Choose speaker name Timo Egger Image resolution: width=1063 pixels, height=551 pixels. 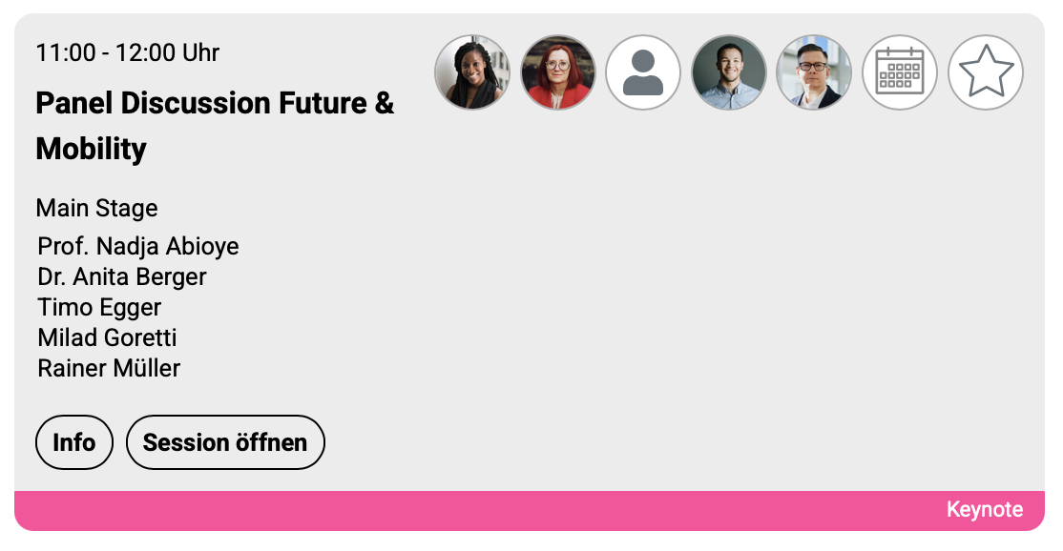pyautogui.click(x=99, y=307)
